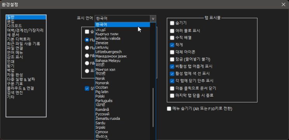Select Српски (Cyrillic) language entry

[x=123, y=132]
